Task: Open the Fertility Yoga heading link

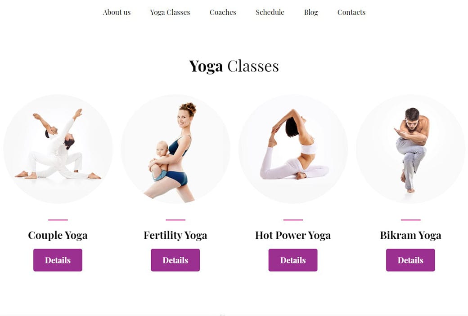Action: click(175, 235)
